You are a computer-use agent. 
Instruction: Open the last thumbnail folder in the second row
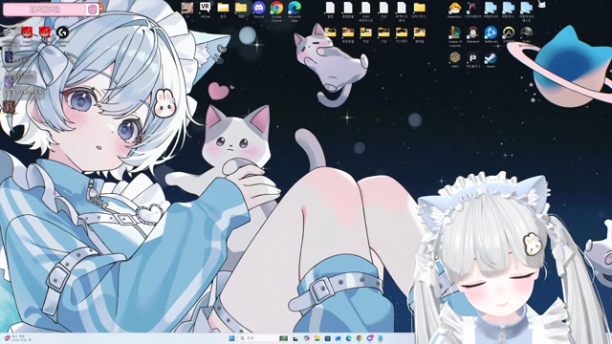420,32
